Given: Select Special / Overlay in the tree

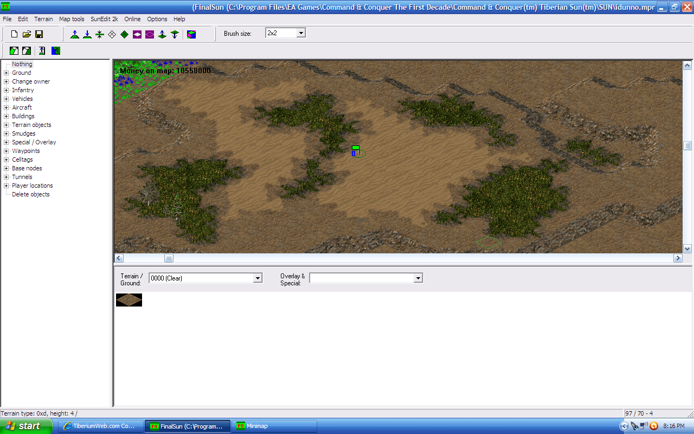Looking at the screenshot, I should tap(34, 142).
